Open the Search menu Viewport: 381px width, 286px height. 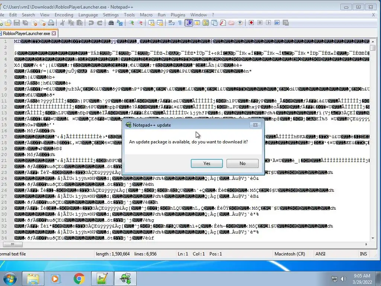(x=28, y=15)
